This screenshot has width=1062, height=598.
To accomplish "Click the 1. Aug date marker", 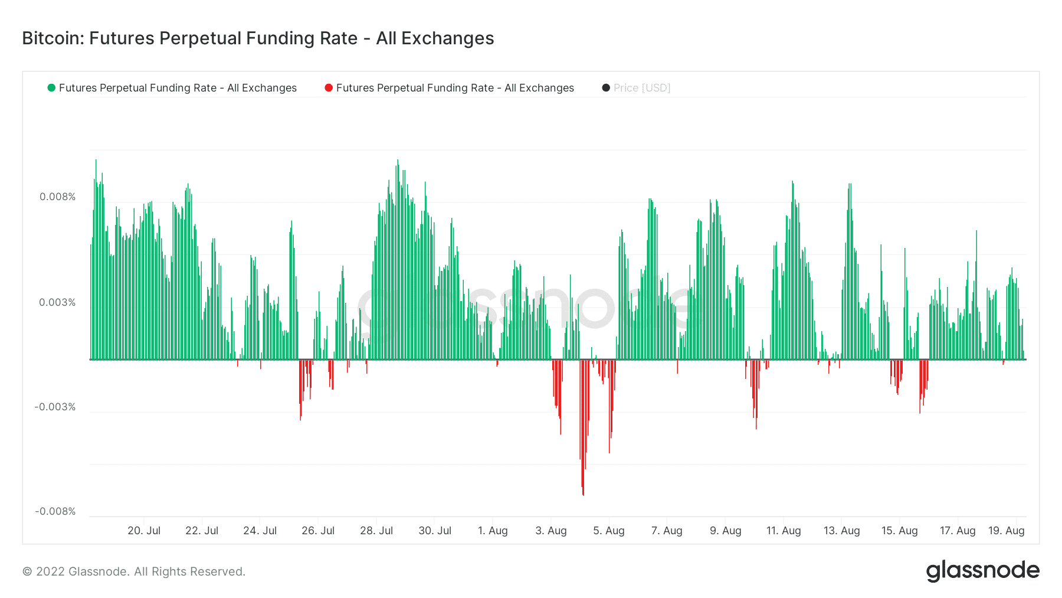I will (493, 531).
